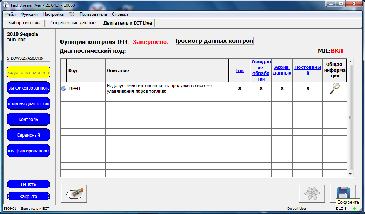Select the P0441 code cell
365x214 pixels.
(86, 88)
